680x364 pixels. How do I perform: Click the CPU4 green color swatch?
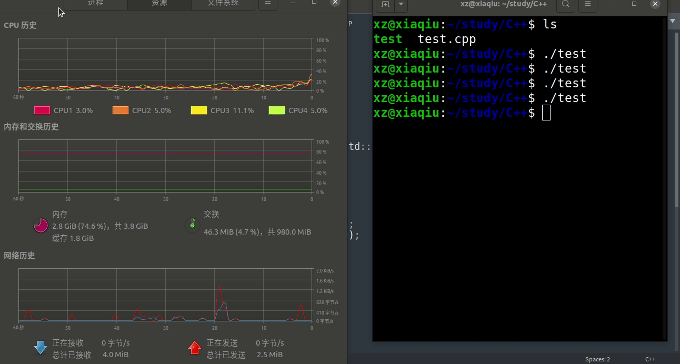277,110
